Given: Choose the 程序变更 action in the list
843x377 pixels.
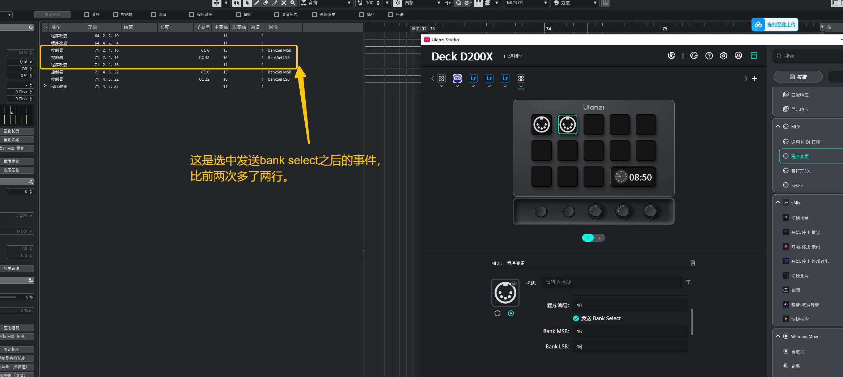Looking at the screenshot, I should click(811, 156).
